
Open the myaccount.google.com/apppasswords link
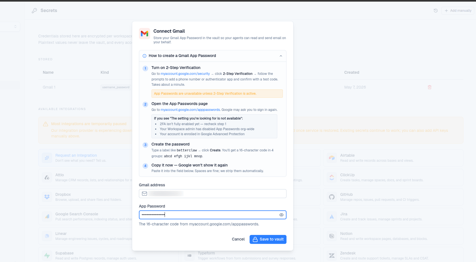[190, 110]
